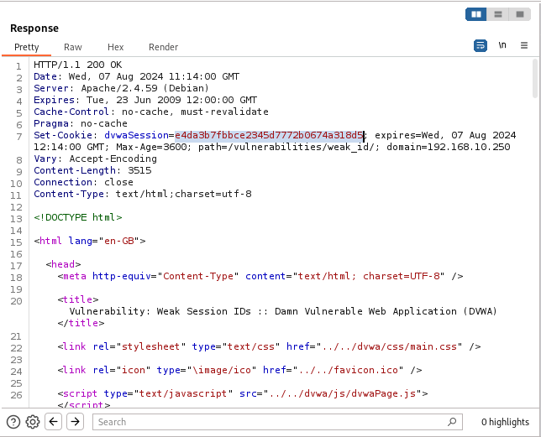This screenshot has width=541, height=437.
Task: Click line number 26 in the gutter
Action: pos(16,395)
